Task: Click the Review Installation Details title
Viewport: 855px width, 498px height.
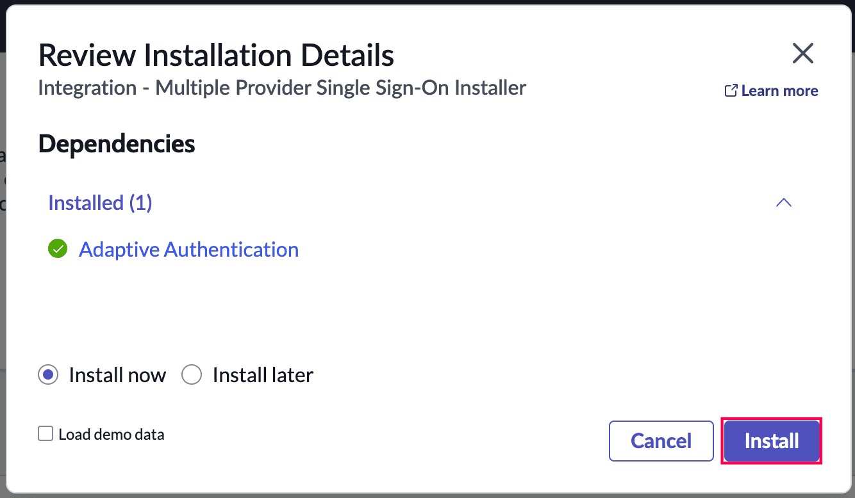Action: 216,56
